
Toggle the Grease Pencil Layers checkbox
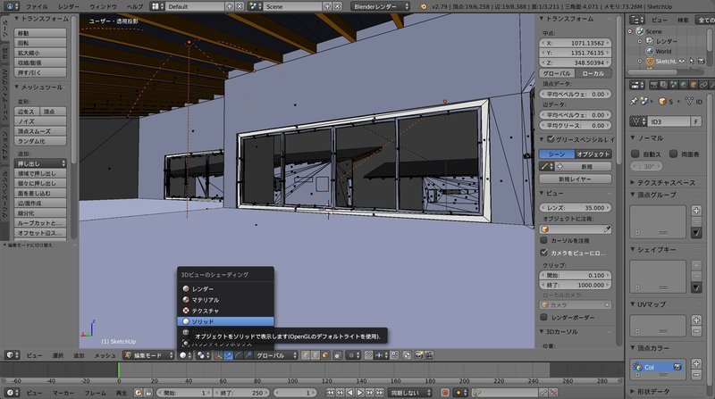551,139
